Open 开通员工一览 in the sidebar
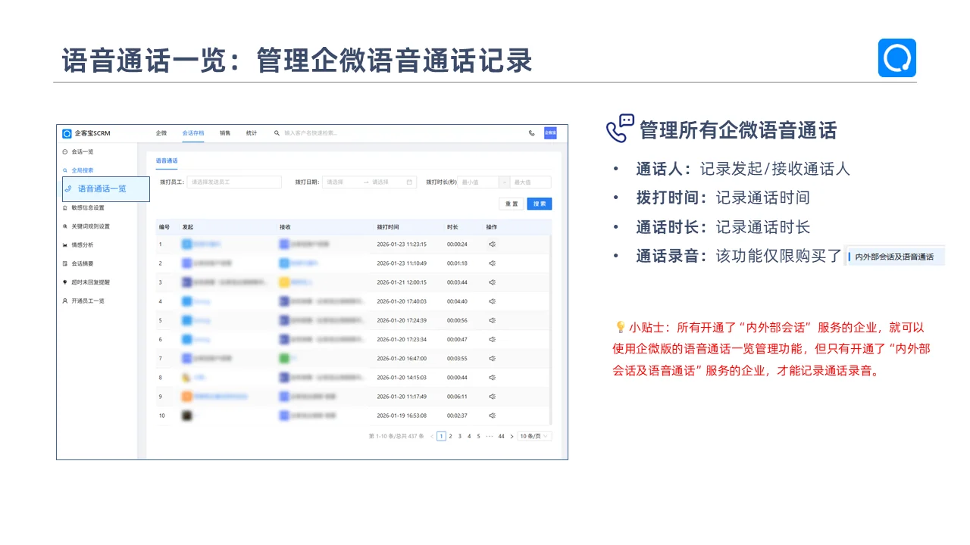Image resolution: width=970 pixels, height=545 pixels. click(83, 301)
